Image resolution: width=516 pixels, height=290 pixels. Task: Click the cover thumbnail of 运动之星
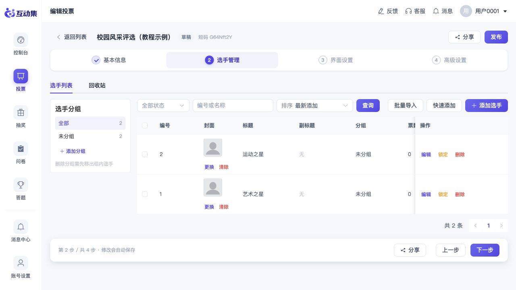[x=213, y=148]
